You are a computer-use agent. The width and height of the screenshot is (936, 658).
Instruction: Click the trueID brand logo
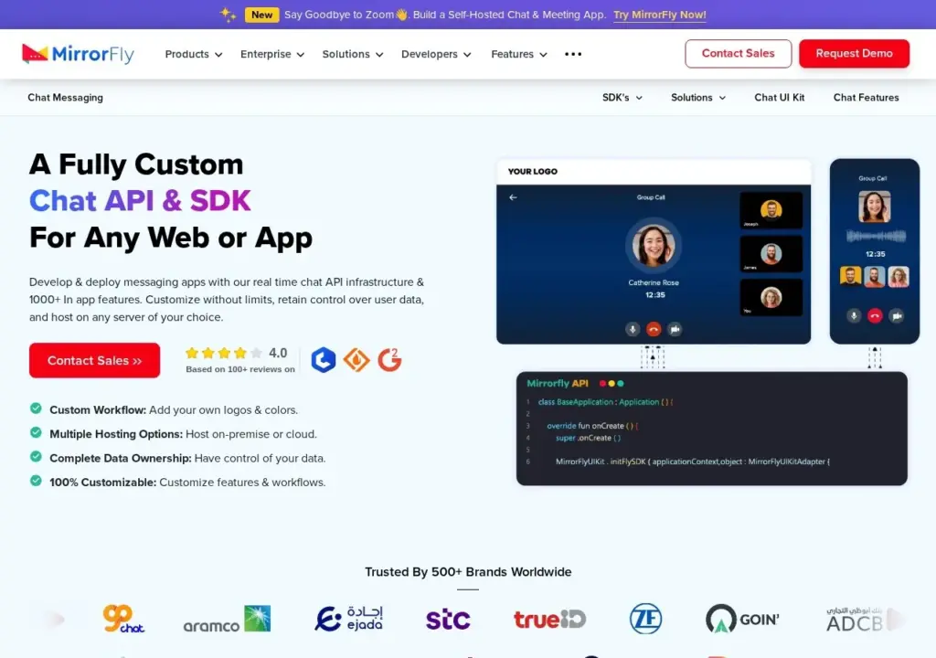coord(549,620)
